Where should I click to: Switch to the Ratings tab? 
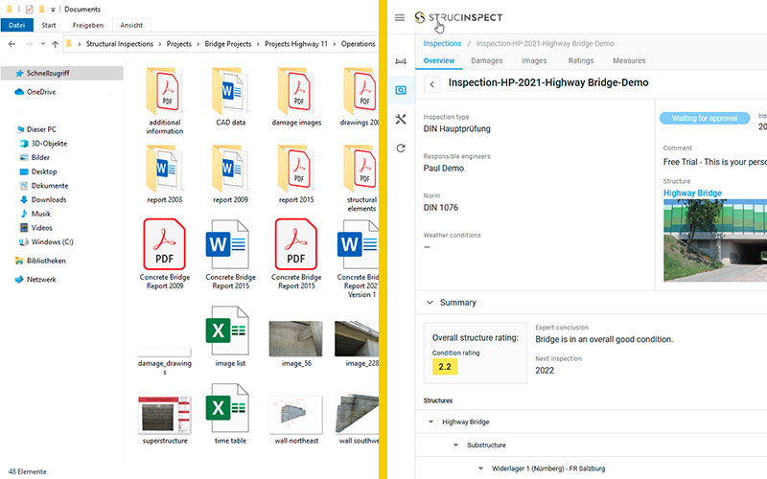point(581,60)
